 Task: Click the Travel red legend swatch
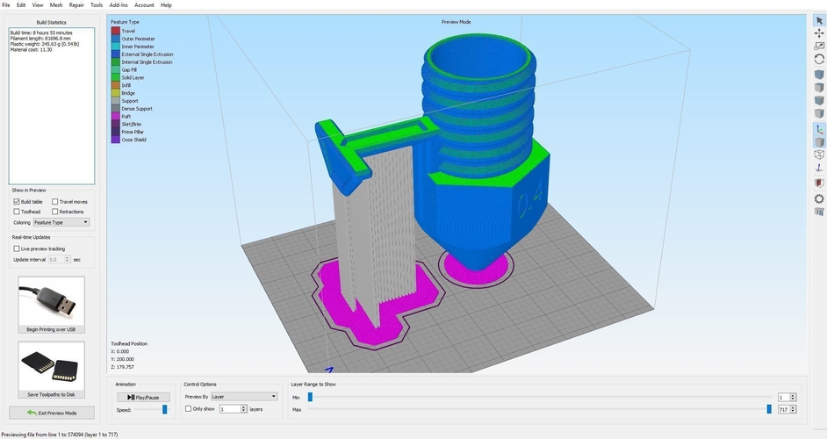pyautogui.click(x=115, y=31)
